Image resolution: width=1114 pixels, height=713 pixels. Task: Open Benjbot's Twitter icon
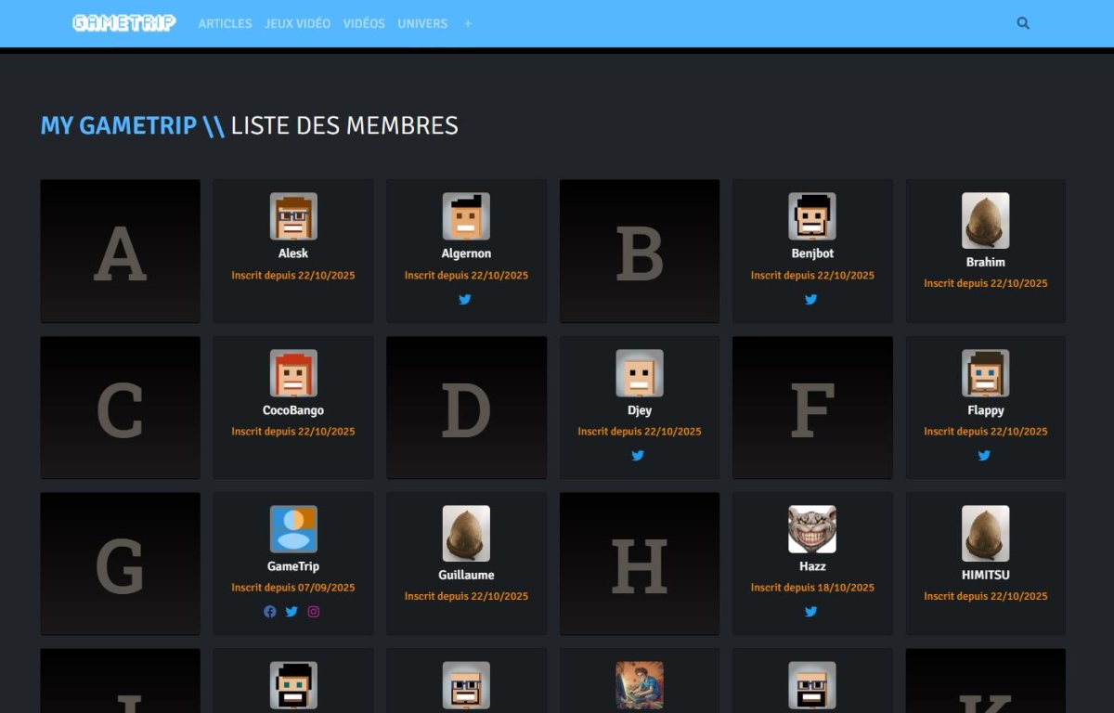coord(811,299)
